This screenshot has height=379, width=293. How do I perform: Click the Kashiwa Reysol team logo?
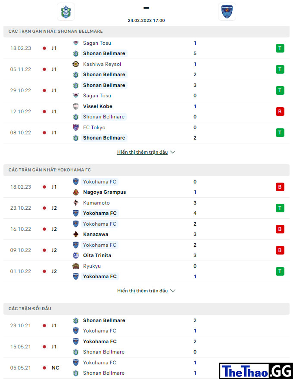76,64
